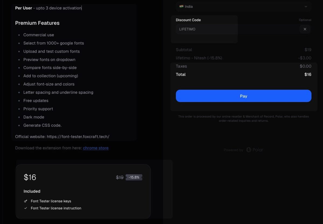
Task: Click "Upload and test custom fonts"
Action: pos(52,51)
